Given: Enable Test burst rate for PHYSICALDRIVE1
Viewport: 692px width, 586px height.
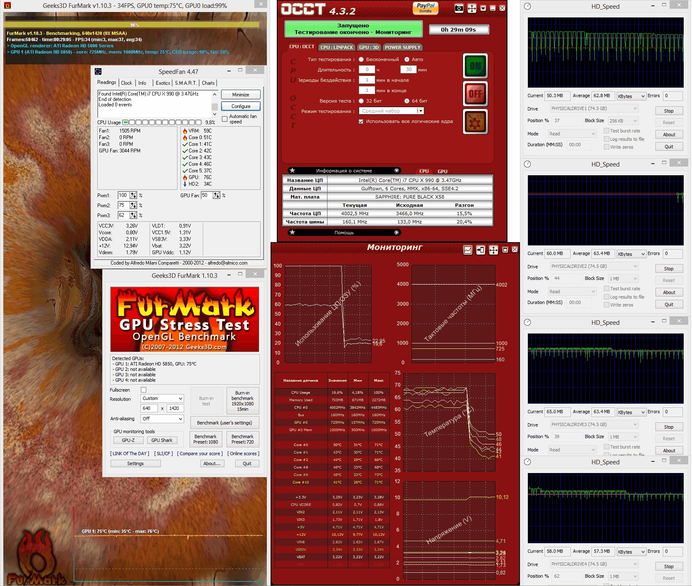Looking at the screenshot, I should (607, 131).
